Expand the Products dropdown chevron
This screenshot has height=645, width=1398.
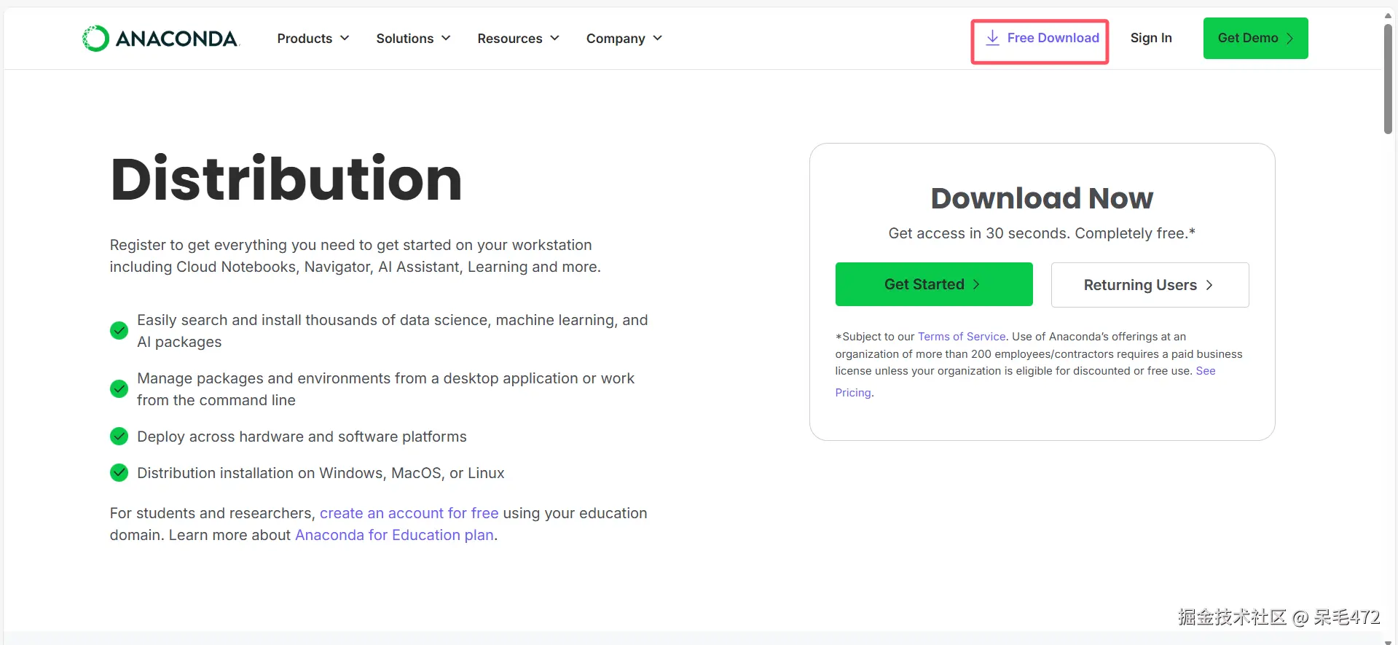coord(345,38)
